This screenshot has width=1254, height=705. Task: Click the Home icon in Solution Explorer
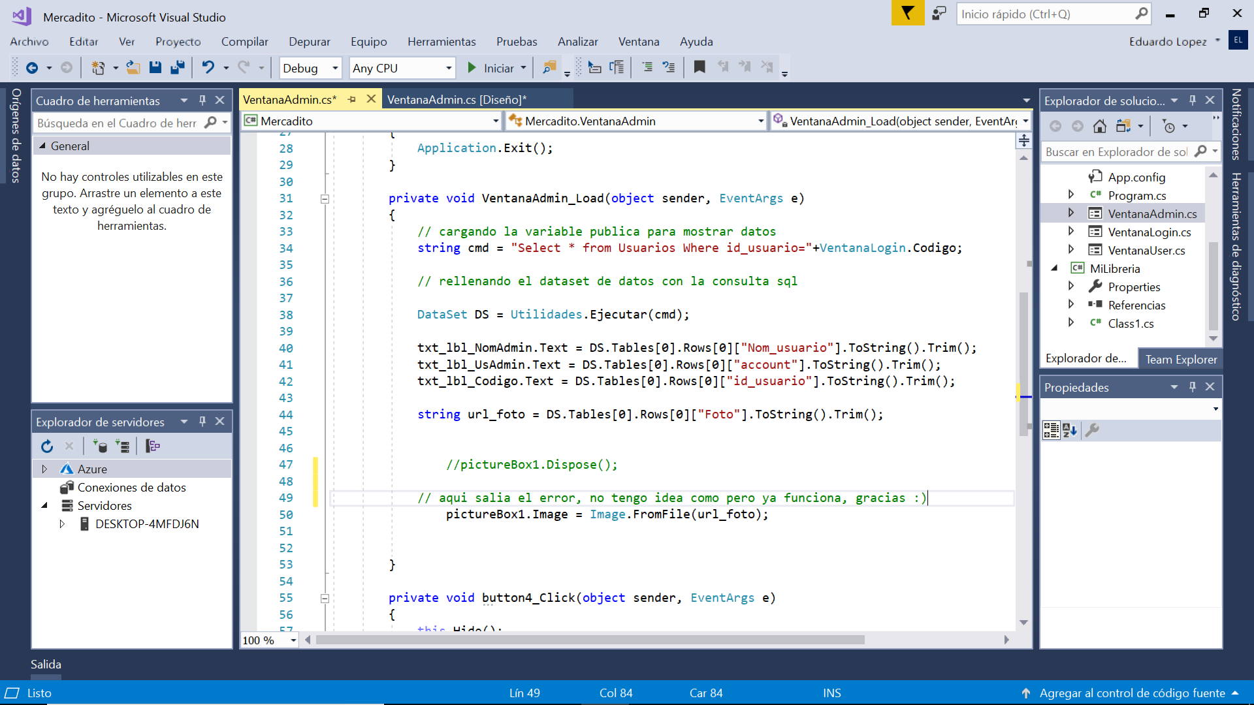click(1100, 127)
